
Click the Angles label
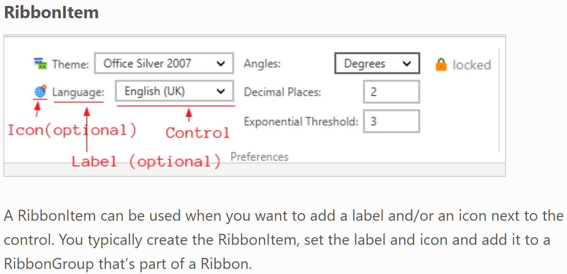262,64
